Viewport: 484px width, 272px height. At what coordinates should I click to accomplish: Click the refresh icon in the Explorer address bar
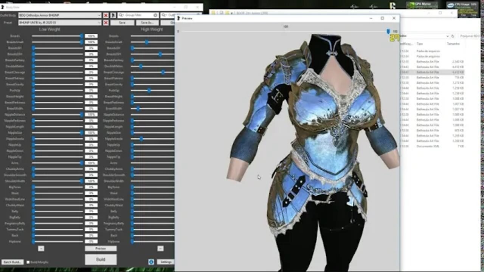click(x=453, y=36)
